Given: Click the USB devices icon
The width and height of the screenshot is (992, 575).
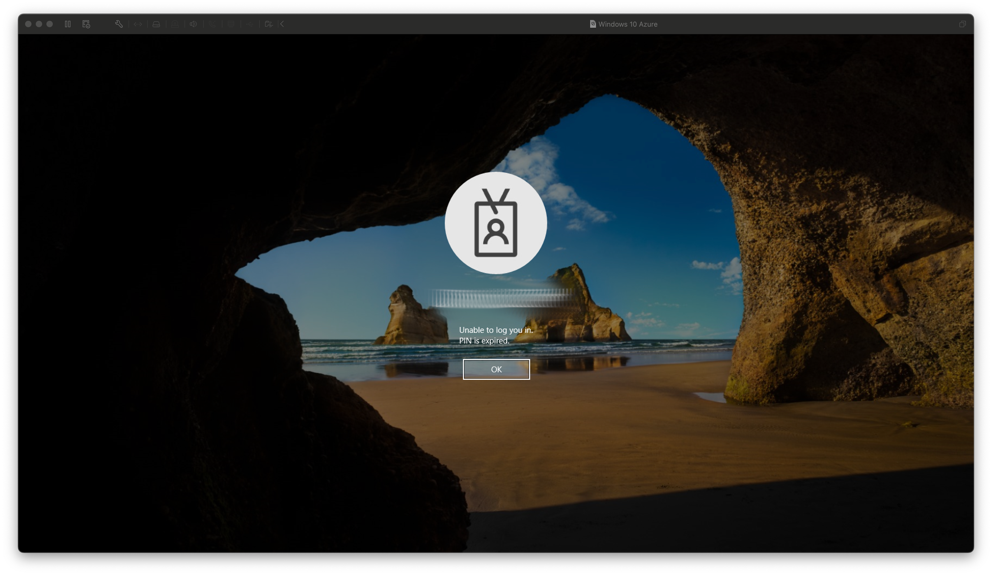Looking at the screenshot, I should [250, 24].
